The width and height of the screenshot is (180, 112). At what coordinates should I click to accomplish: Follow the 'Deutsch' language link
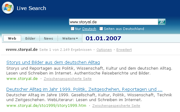pyautogui.click(x=89, y=29)
